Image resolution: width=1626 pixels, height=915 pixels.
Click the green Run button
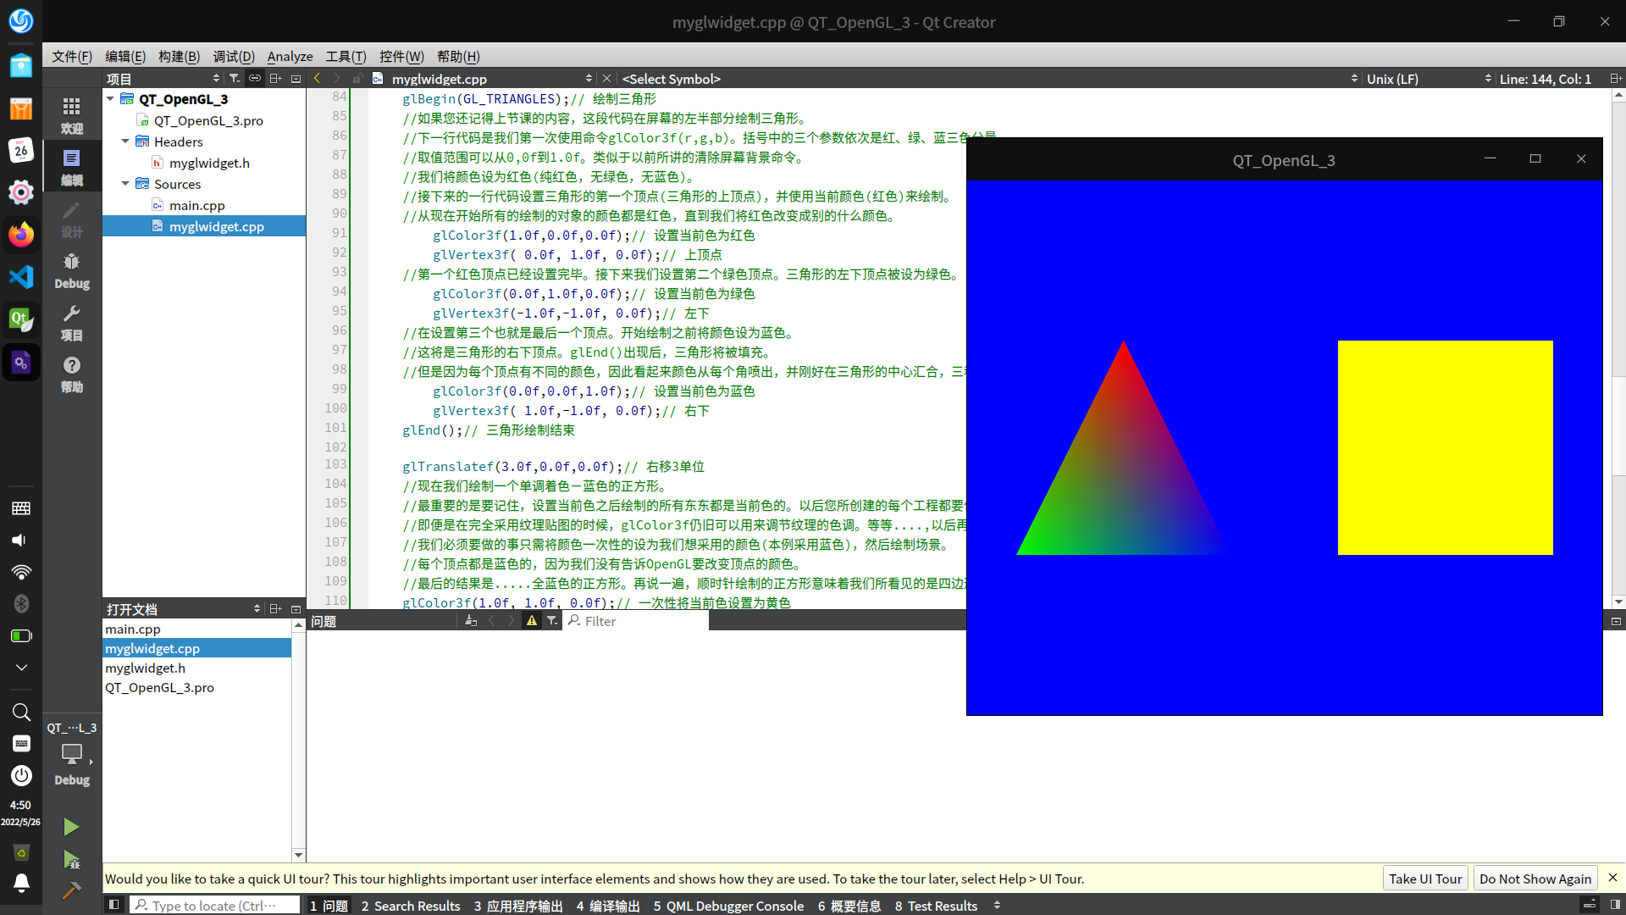[x=71, y=826]
